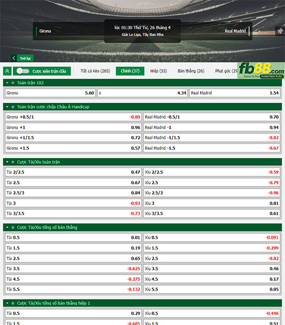
Task: Select the Chính (37) tab
Action: click(x=130, y=71)
